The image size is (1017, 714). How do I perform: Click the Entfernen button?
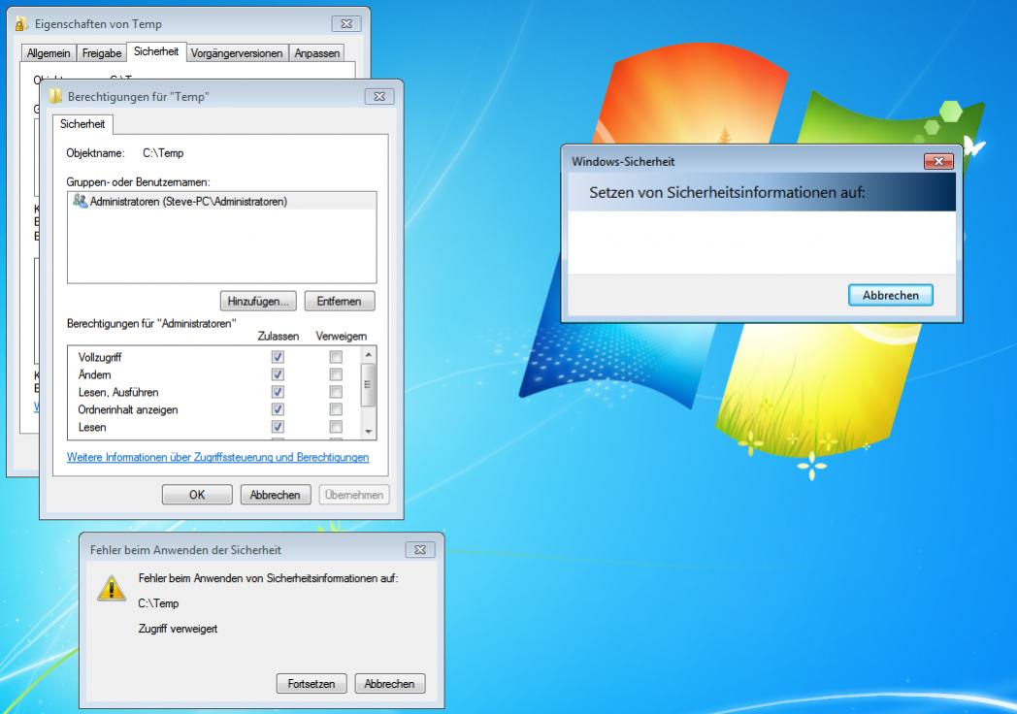click(x=340, y=301)
